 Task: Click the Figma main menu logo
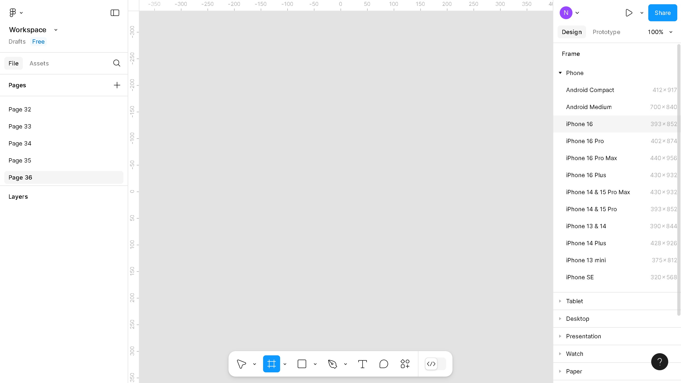point(13,13)
